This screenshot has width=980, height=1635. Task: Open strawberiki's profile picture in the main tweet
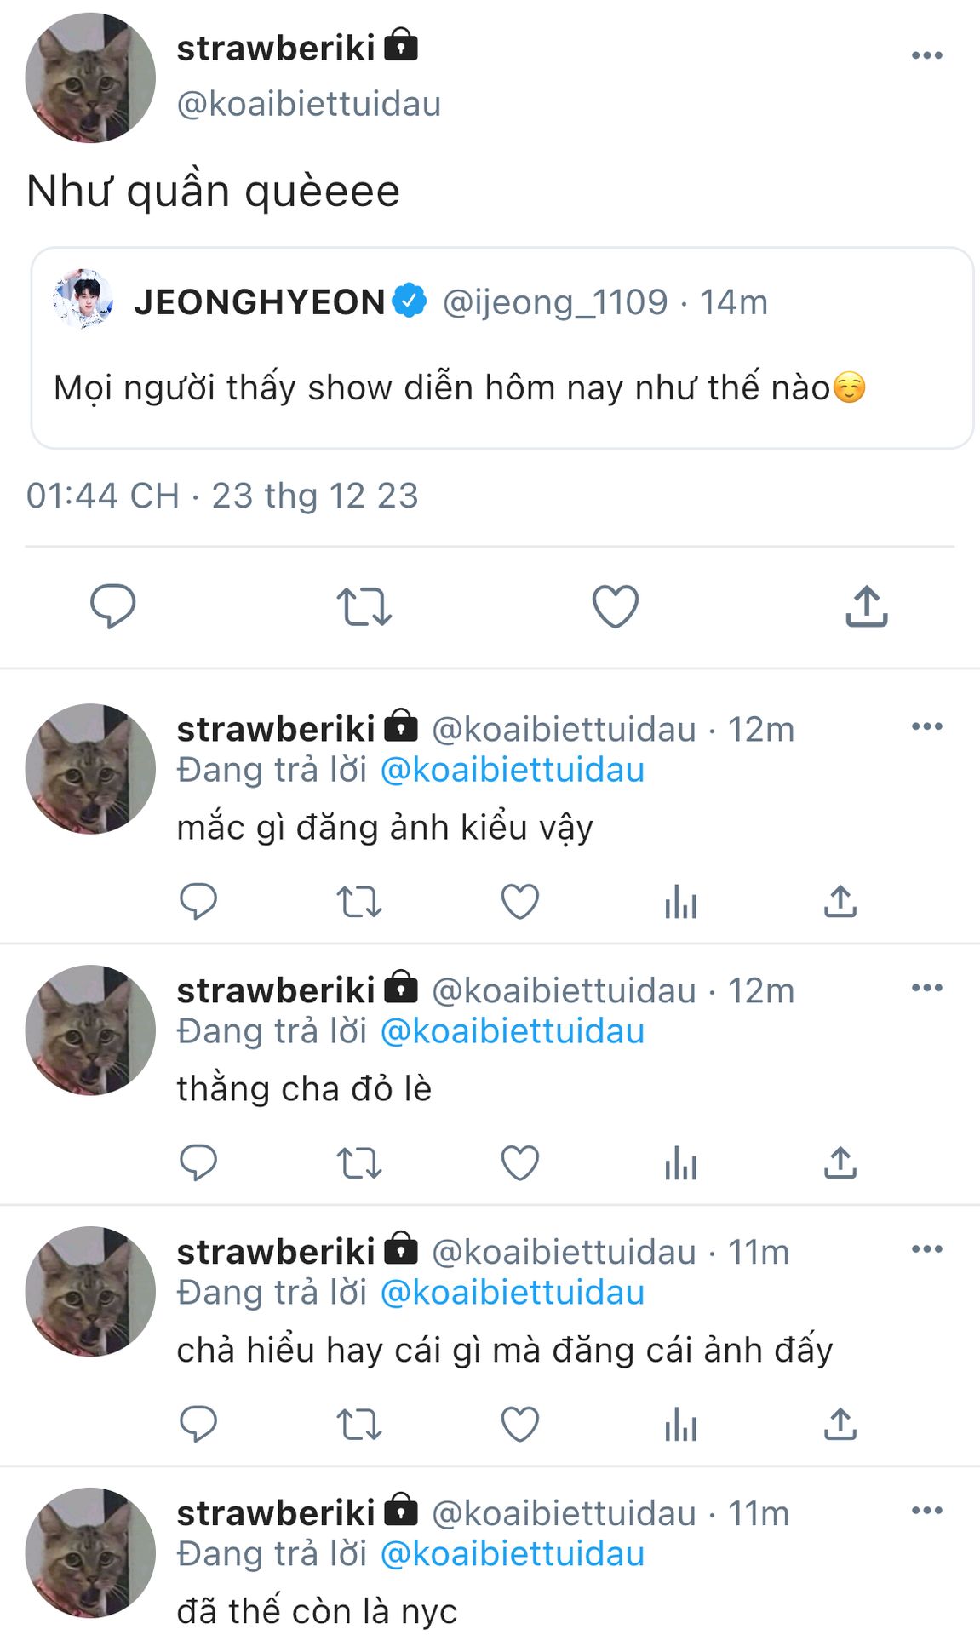click(x=90, y=77)
